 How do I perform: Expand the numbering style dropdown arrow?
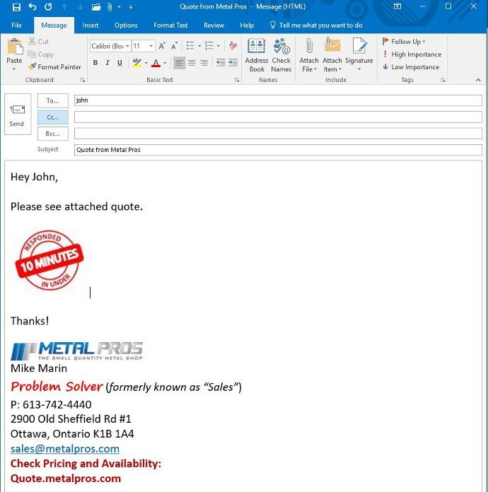[x=219, y=46]
